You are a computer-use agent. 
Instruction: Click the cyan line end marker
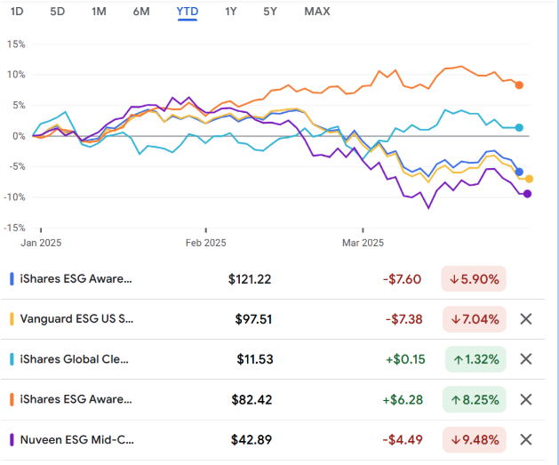coord(519,128)
